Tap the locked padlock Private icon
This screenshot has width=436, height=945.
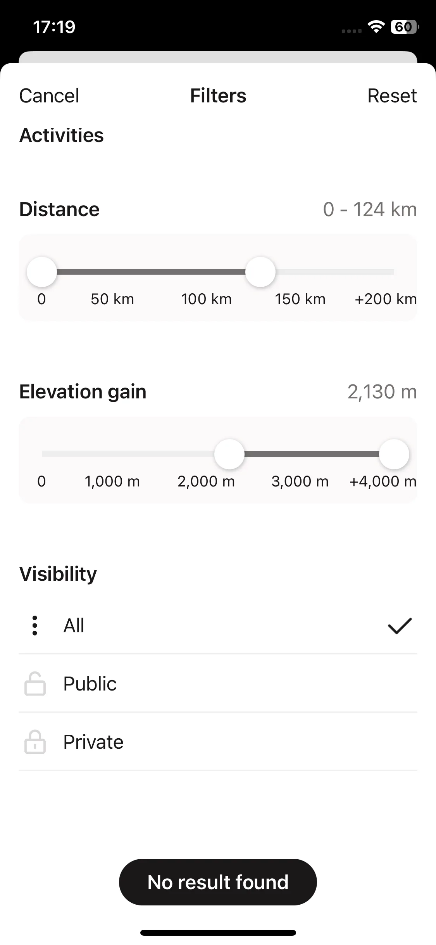coord(35,742)
